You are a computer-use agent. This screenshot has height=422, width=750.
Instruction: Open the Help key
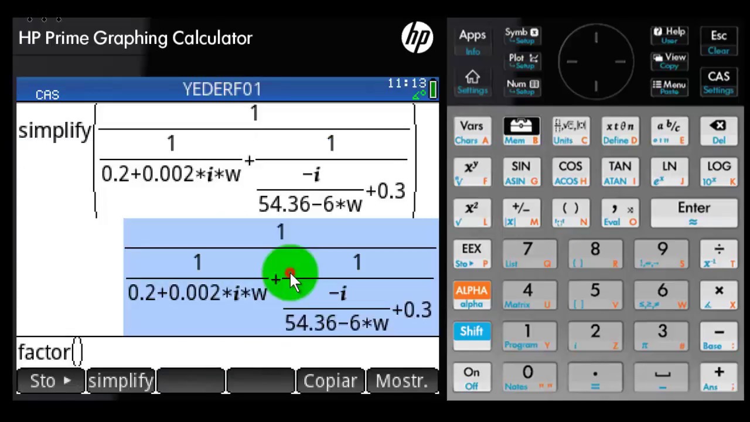[669, 35]
